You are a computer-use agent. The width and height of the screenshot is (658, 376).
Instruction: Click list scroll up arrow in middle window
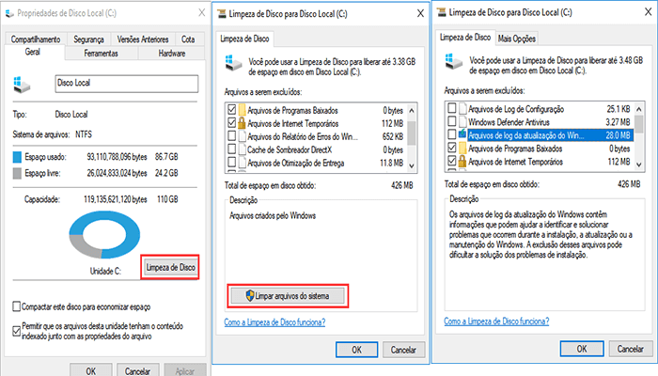tap(412, 110)
